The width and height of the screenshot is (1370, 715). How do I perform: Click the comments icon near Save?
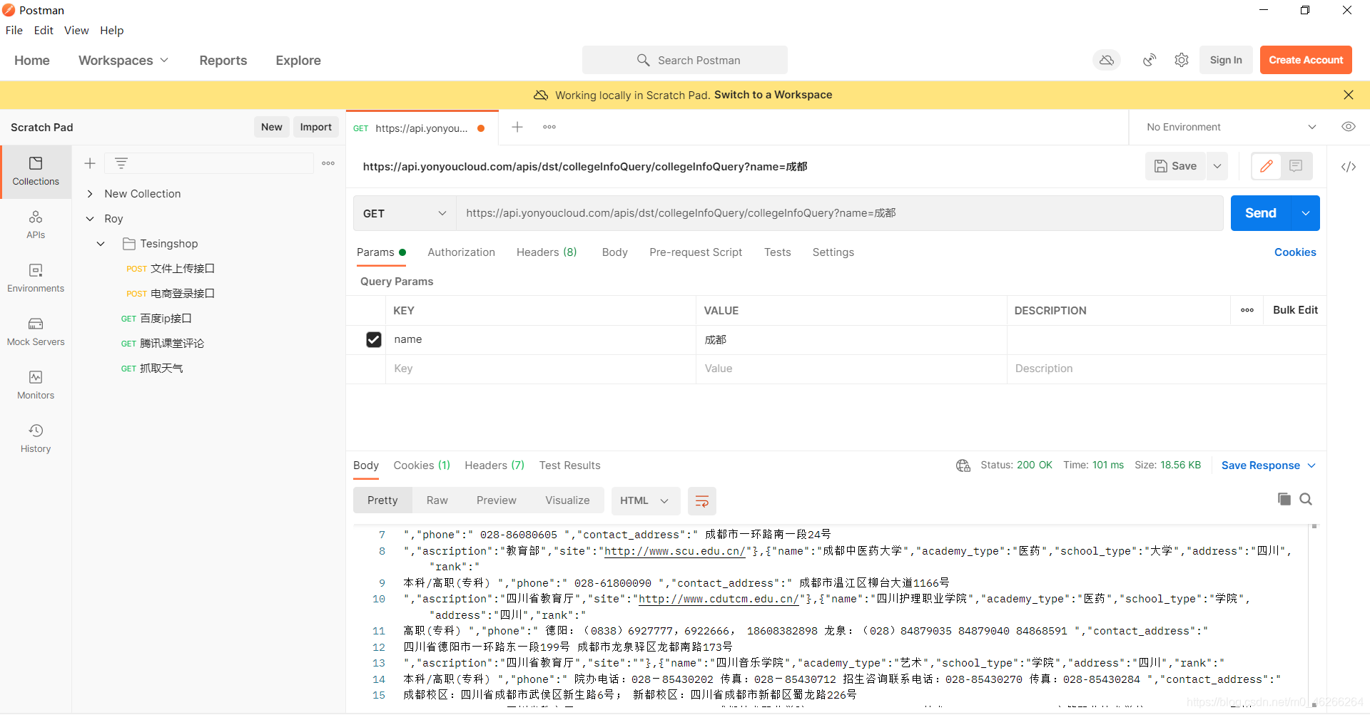(1297, 166)
